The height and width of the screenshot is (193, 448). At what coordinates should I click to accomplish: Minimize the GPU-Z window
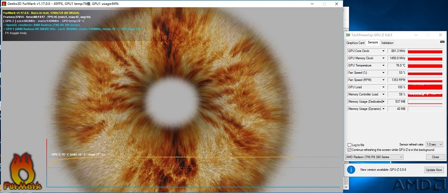(416, 35)
